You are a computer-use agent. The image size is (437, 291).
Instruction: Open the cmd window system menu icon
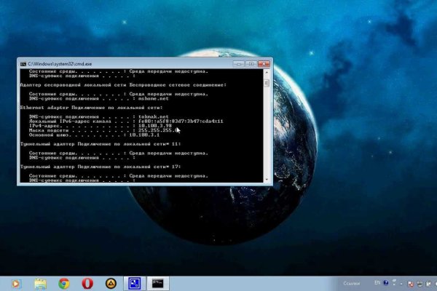coord(22,64)
